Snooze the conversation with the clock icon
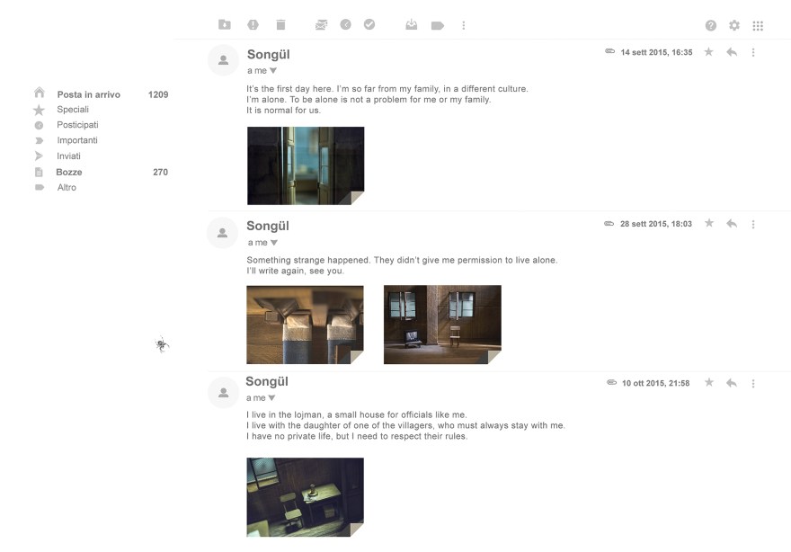The image size is (791, 552). (345, 25)
